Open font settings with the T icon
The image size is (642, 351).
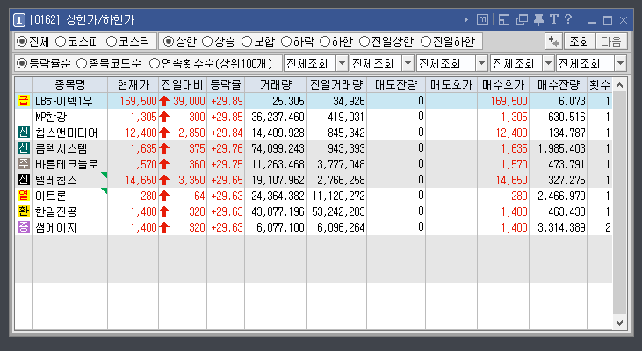click(554, 19)
